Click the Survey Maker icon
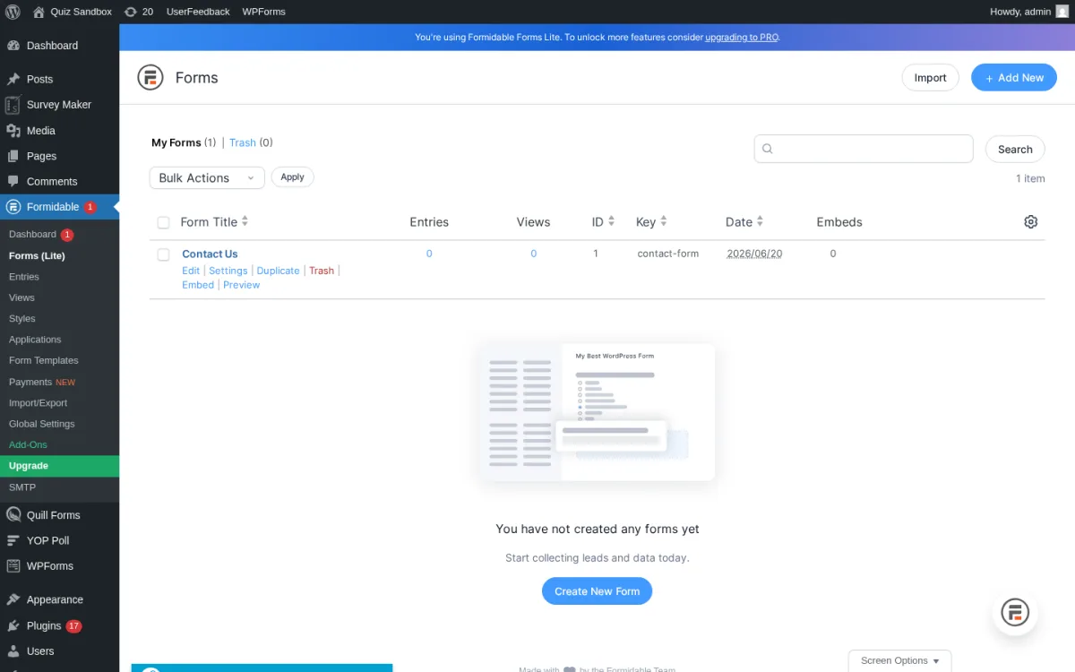 (x=13, y=105)
